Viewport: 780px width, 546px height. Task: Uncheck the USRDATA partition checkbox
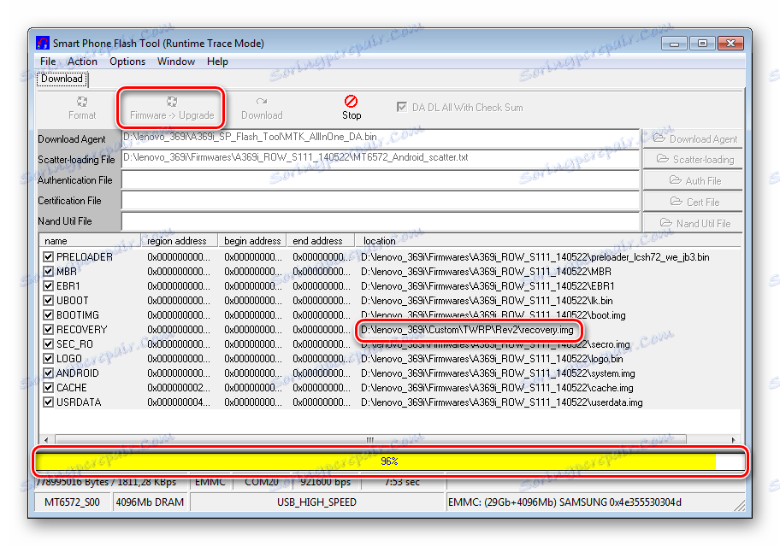pyautogui.click(x=48, y=402)
